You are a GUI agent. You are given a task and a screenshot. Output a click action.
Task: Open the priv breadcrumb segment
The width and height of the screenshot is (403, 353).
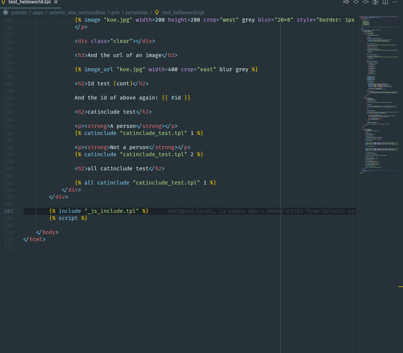pos(115,12)
